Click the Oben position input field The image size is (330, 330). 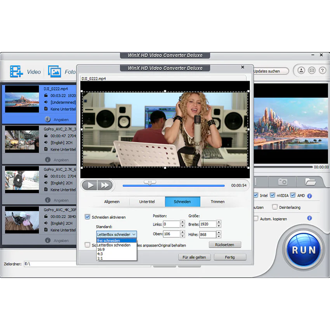pos(172,234)
